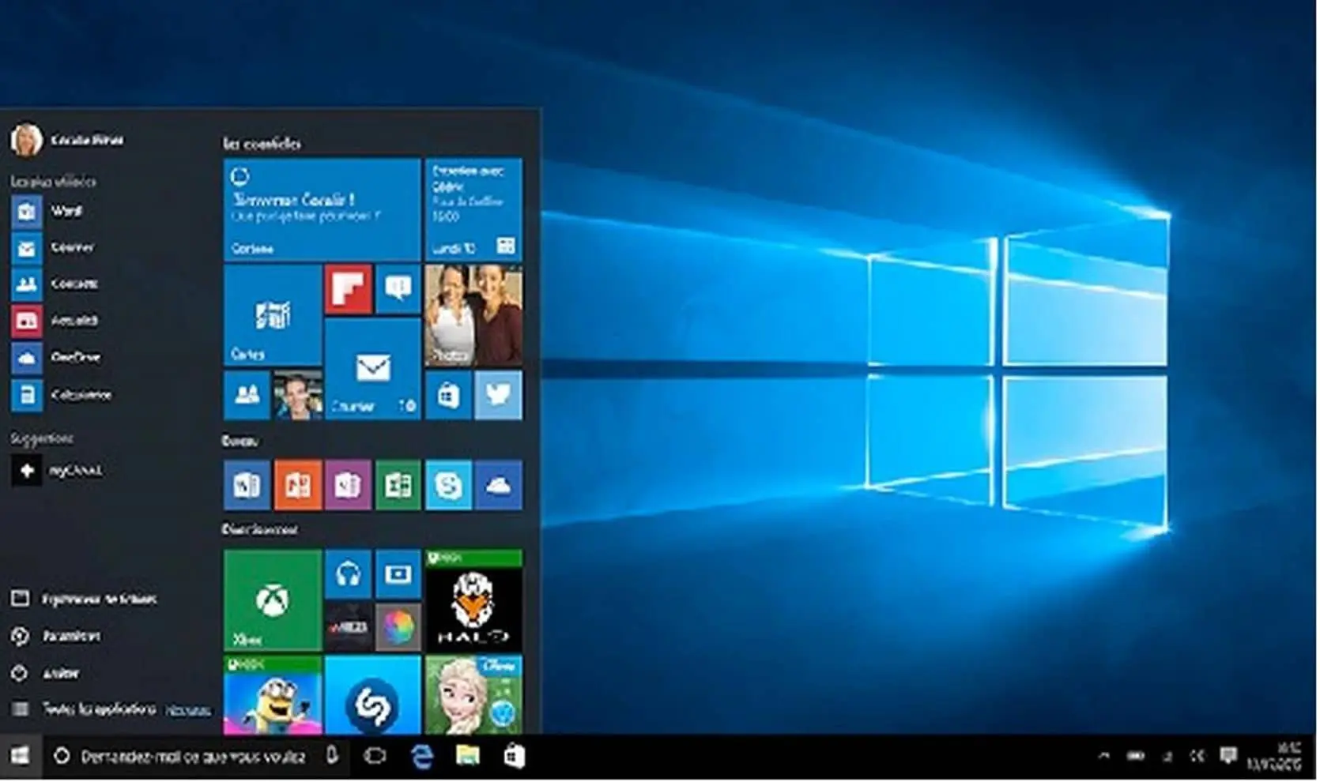Viewport: 1320px width, 782px height.
Task: Click the network icon in system tray
Action: [1167, 757]
